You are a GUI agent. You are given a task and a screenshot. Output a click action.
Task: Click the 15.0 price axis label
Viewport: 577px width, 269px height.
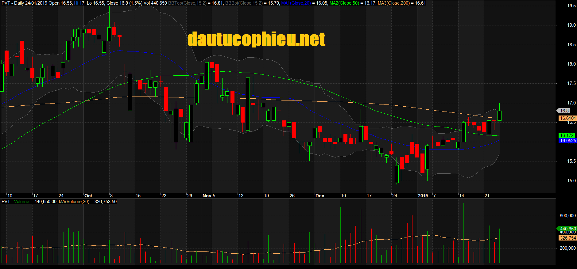pos(571,181)
